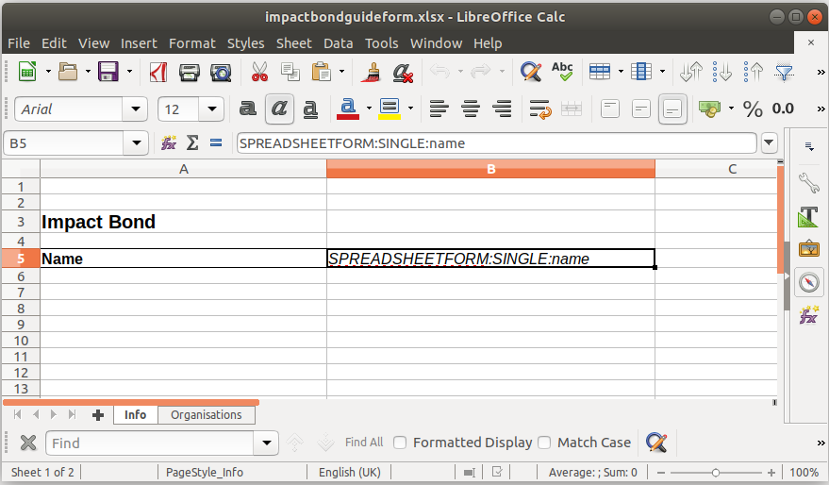Sort ascending
The width and height of the screenshot is (829, 485).
coord(721,72)
